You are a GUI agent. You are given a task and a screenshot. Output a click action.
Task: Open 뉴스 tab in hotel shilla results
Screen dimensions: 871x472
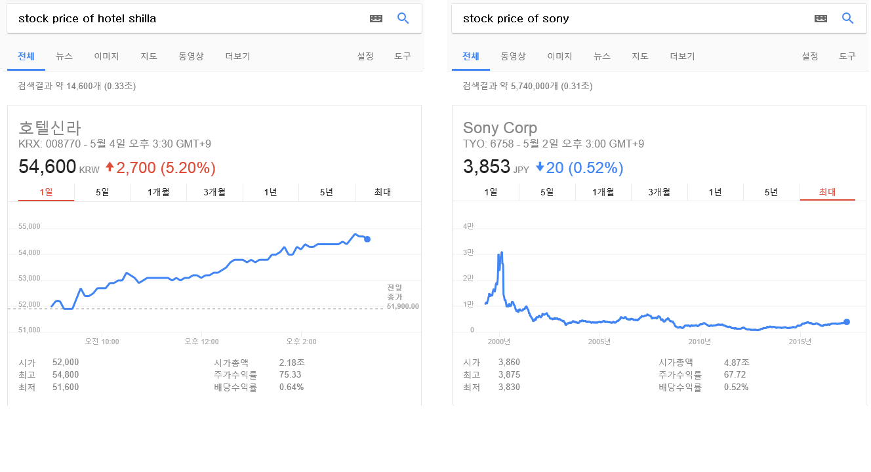(64, 56)
